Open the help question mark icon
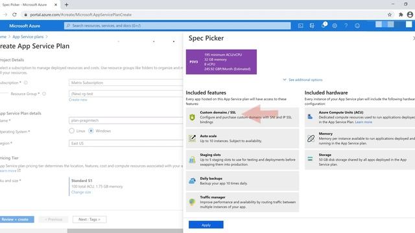This screenshot has width=415, height=233. coord(346,26)
